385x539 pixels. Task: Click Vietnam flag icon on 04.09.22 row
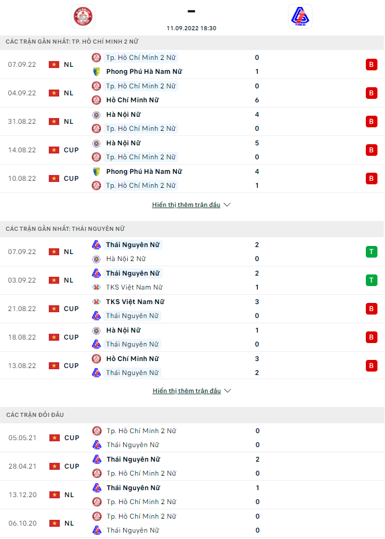(x=54, y=93)
